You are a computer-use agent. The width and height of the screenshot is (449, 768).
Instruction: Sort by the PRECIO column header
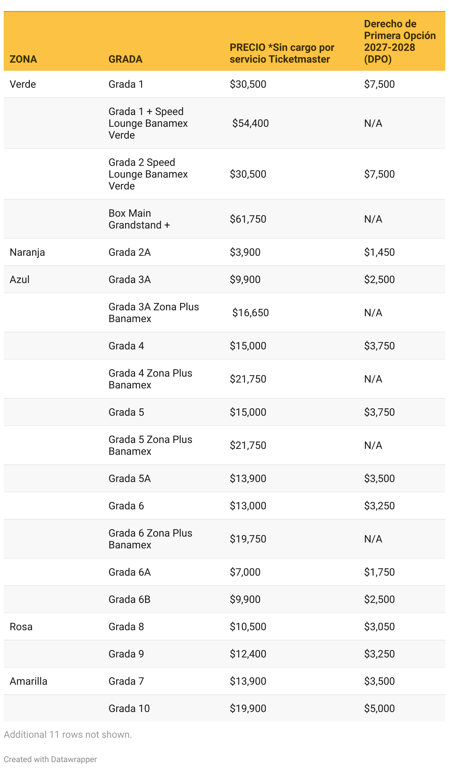282,53
